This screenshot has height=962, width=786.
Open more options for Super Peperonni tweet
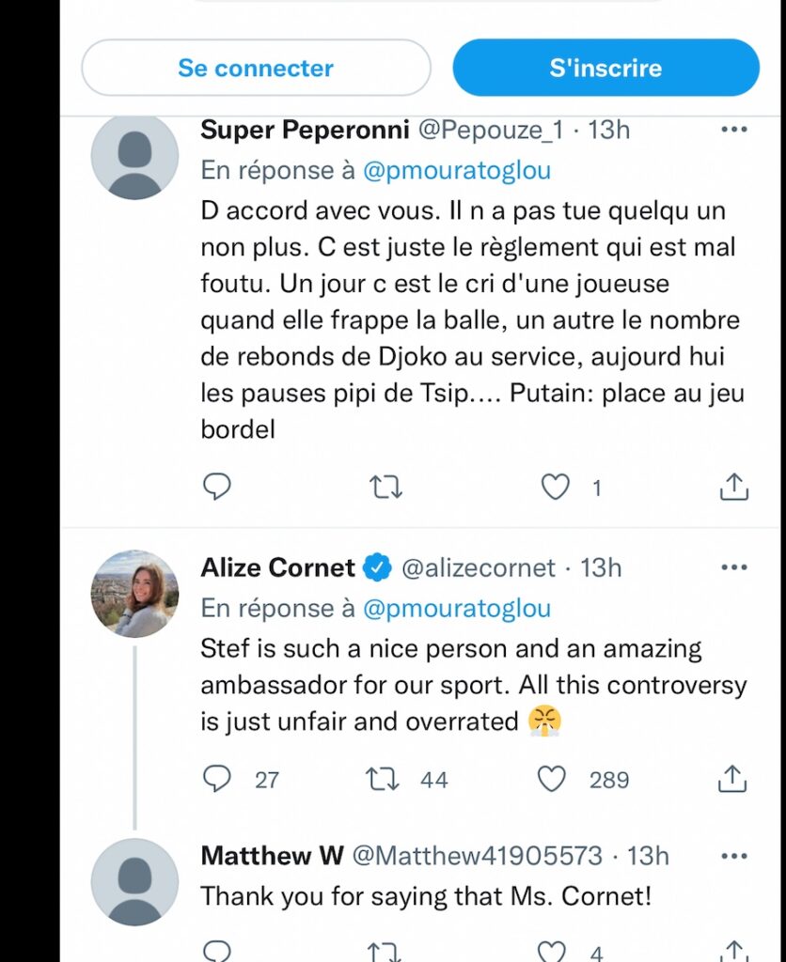tap(733, 130)
